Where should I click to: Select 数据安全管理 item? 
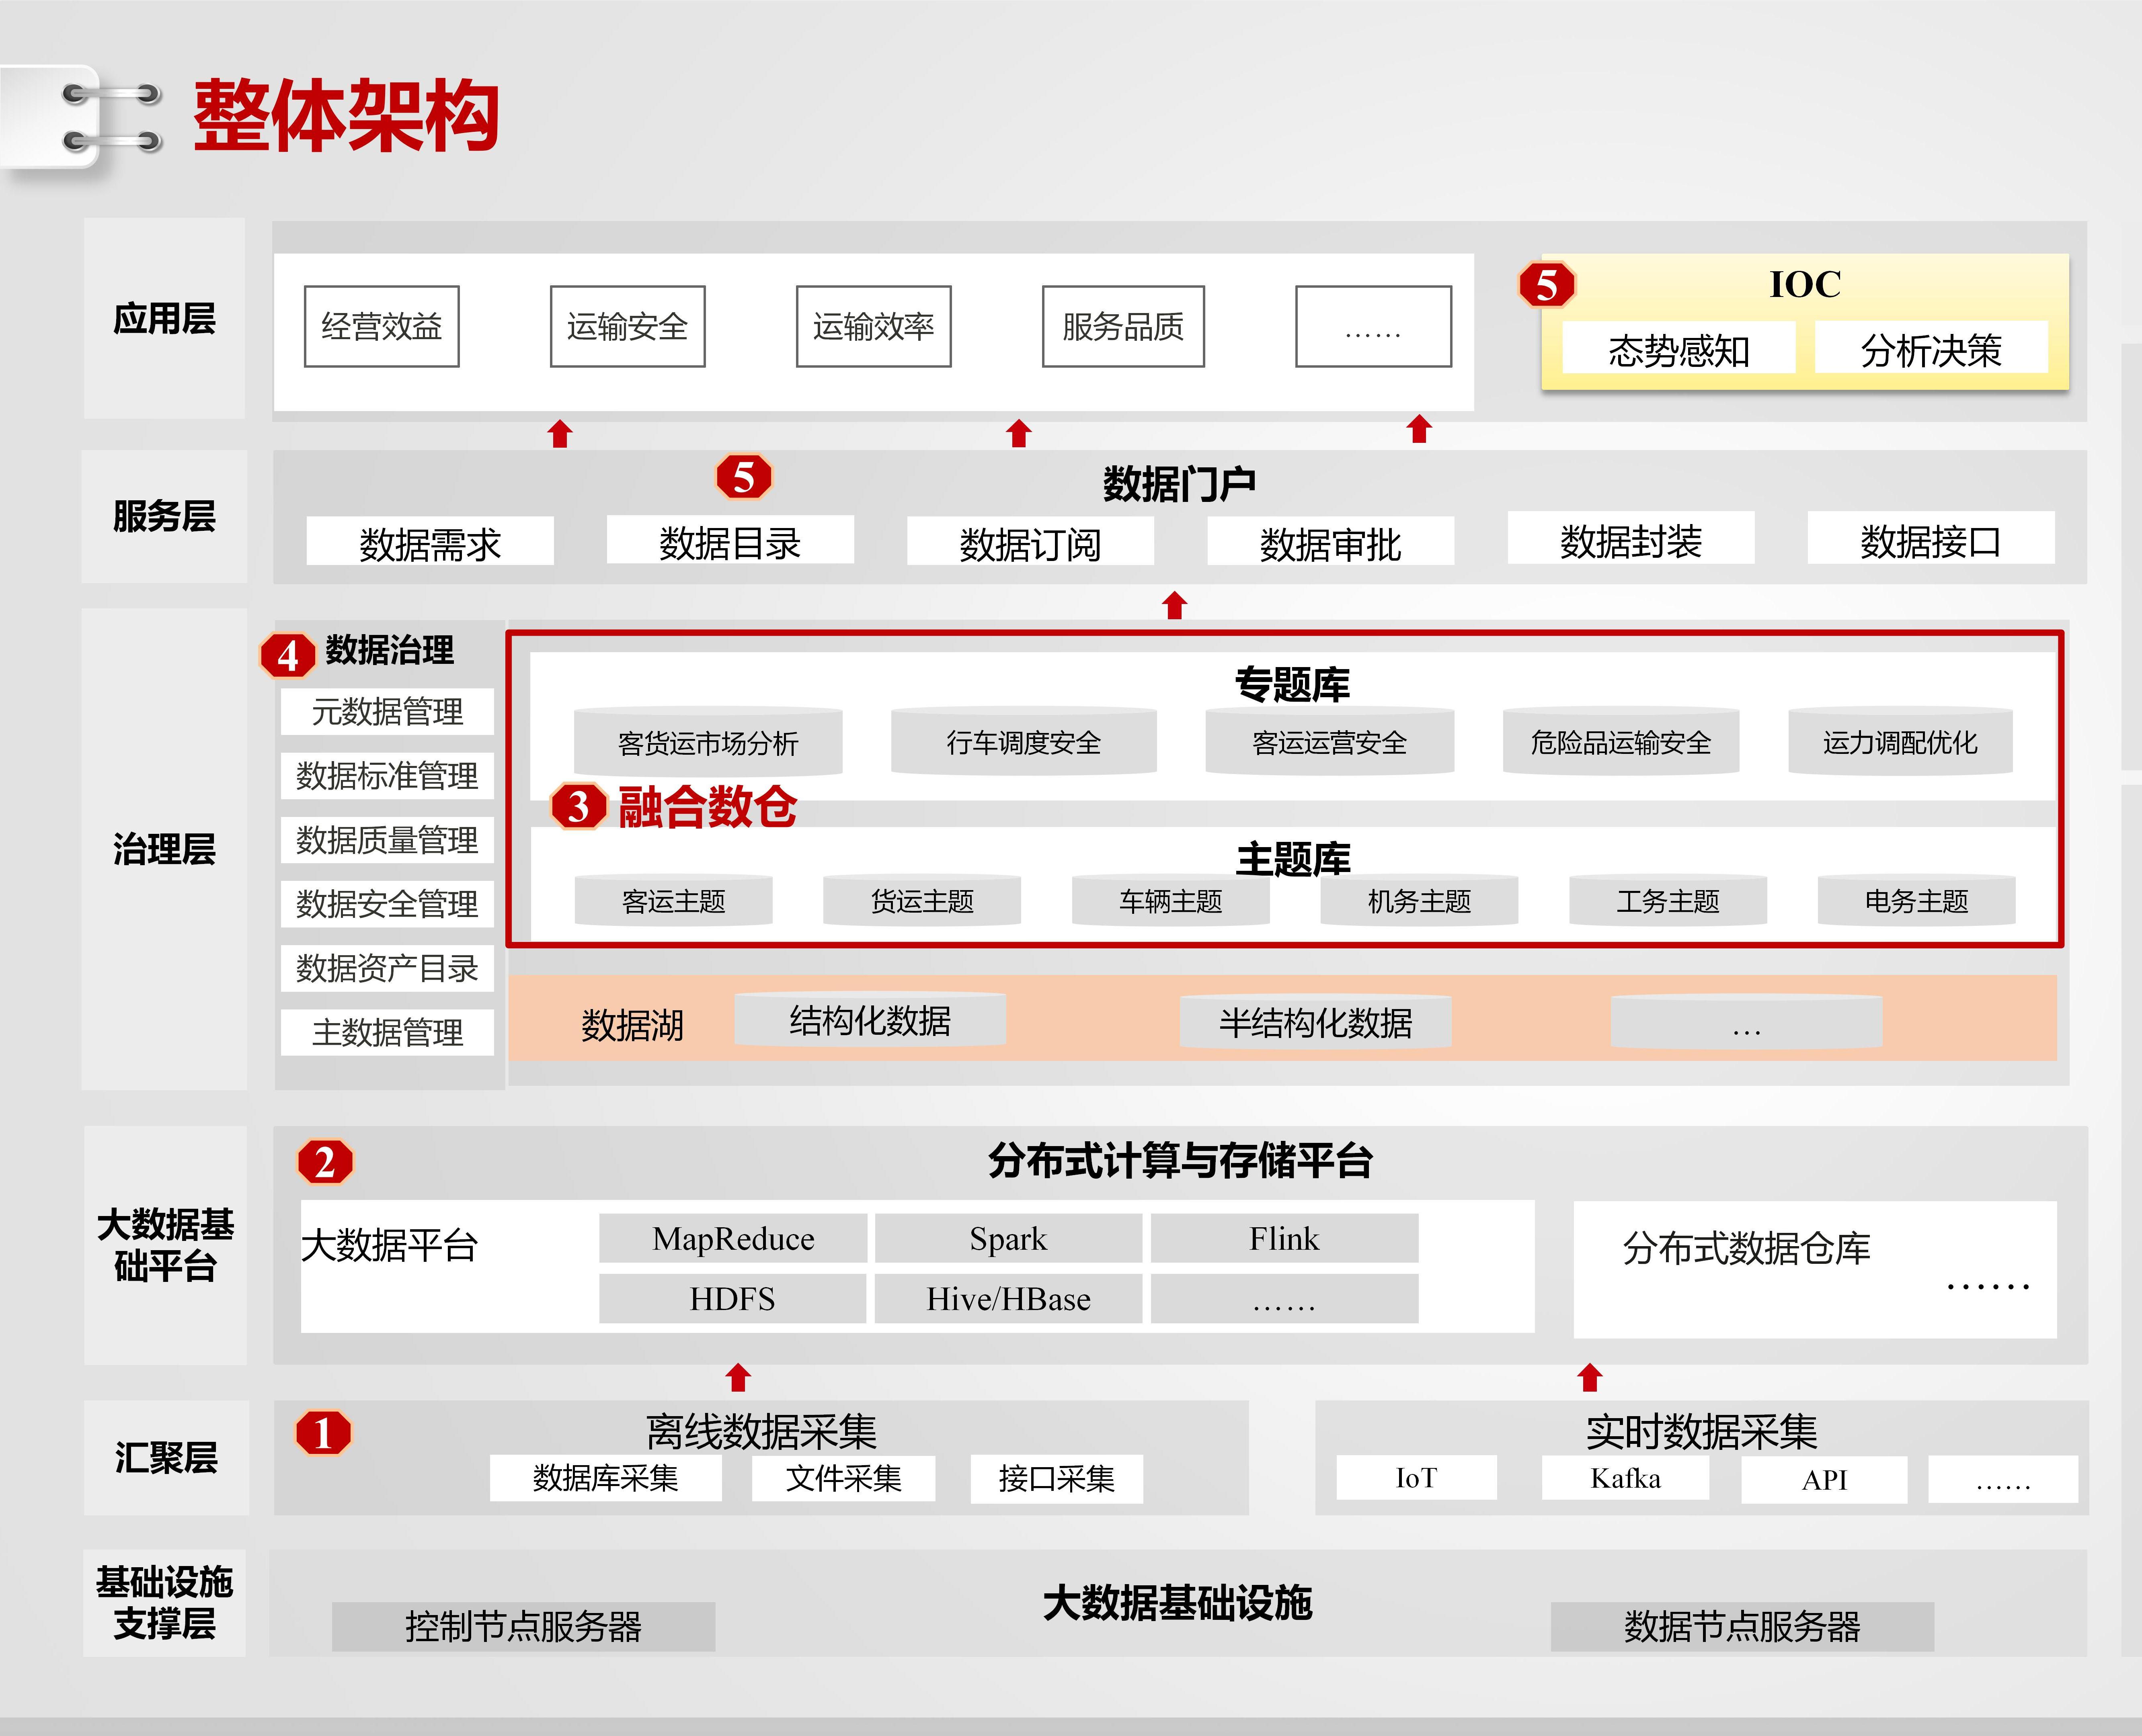pos(387,904)
